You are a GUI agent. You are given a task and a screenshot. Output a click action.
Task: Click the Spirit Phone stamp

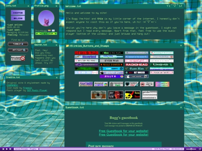116,95
